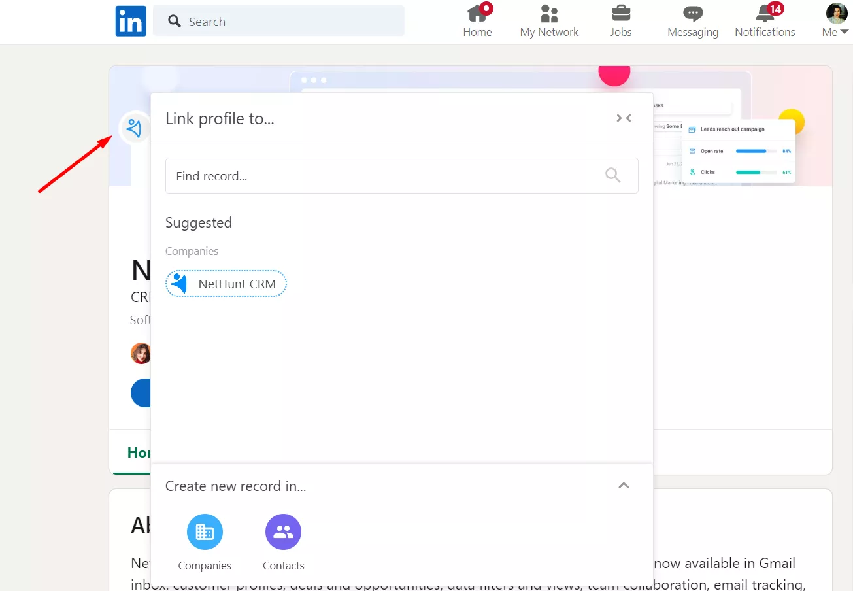
Task: Click the NetHunt CRM extension icon
Action: click(135, 128)
